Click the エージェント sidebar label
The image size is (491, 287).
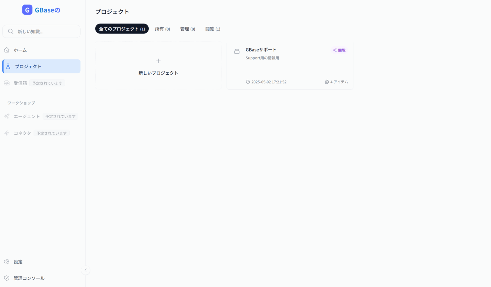[27, 116]
